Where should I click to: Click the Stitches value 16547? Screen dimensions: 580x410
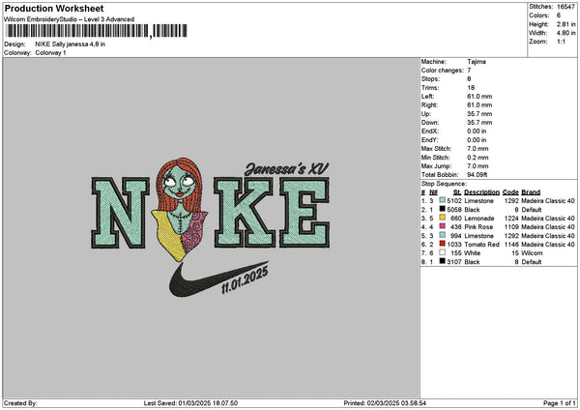[x=565, y=7]
